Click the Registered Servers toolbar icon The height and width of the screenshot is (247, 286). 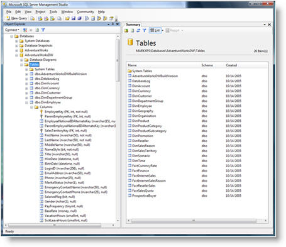click(87, 18)
